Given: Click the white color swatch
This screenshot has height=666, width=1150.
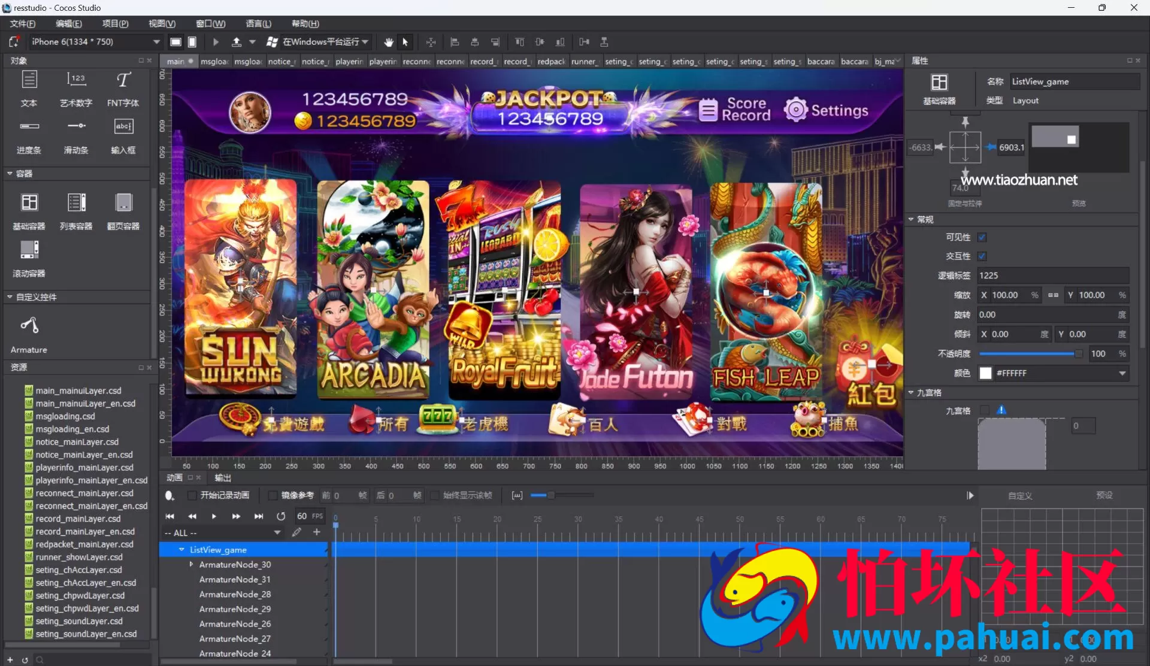Looking at the screenshot, I should [985, 373].
